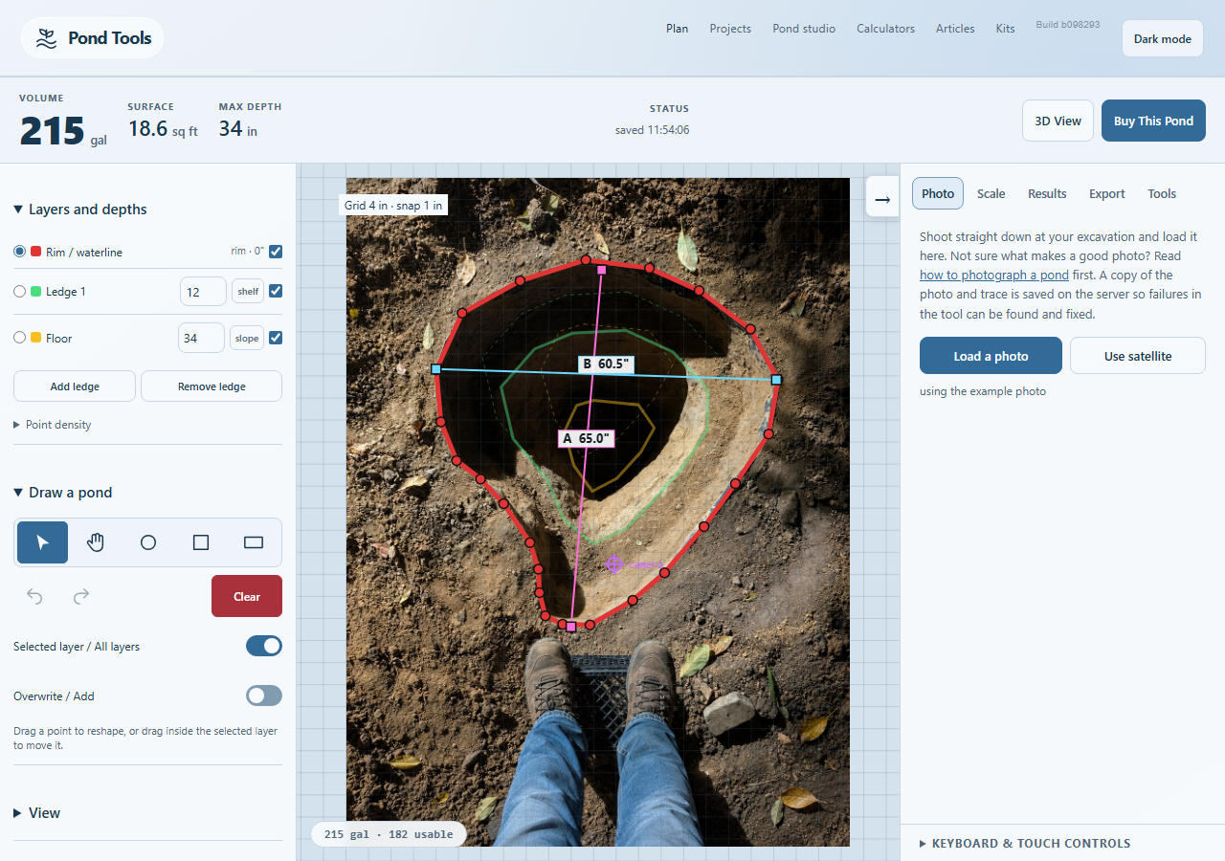
Task: Select the Floor layer radio
Action: coord(20,338)
